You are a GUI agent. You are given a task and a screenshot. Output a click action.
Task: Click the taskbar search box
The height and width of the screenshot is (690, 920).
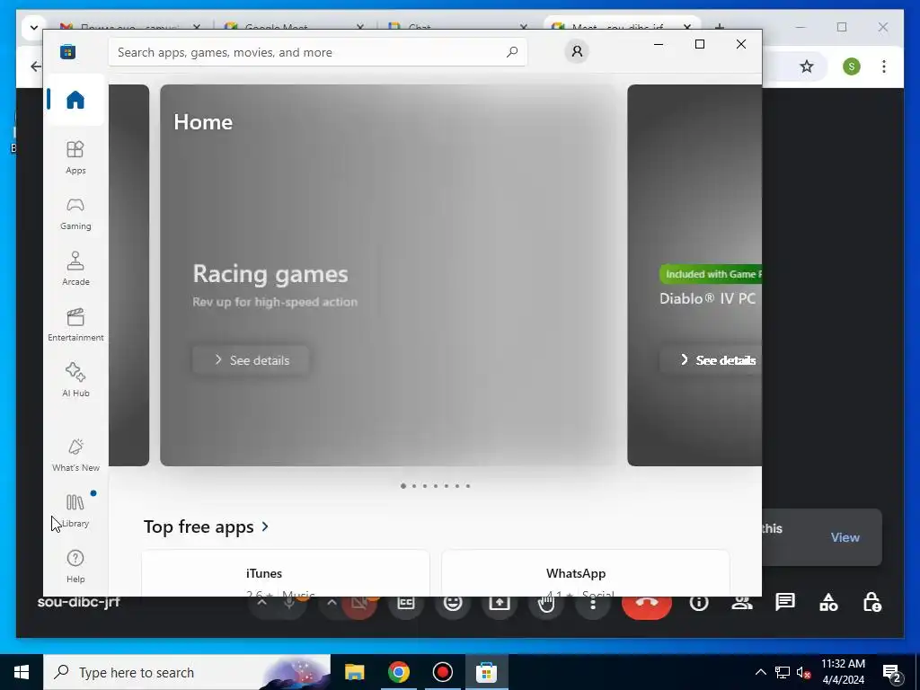click(x=187, y=672)
